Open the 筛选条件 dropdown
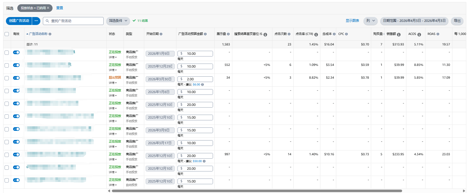 pyautogui.click(x=118, y=21)
